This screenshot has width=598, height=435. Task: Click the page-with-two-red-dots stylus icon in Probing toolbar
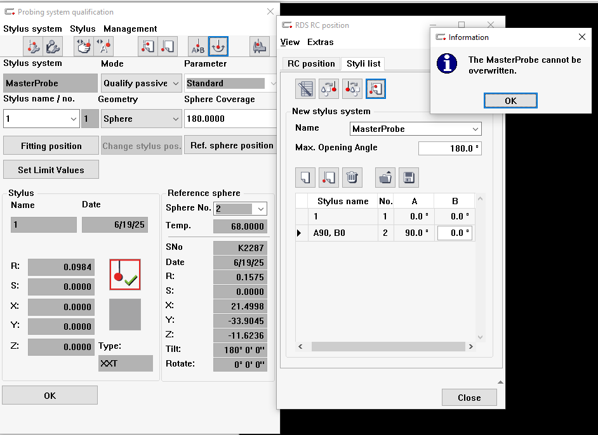tap(147, 46)
